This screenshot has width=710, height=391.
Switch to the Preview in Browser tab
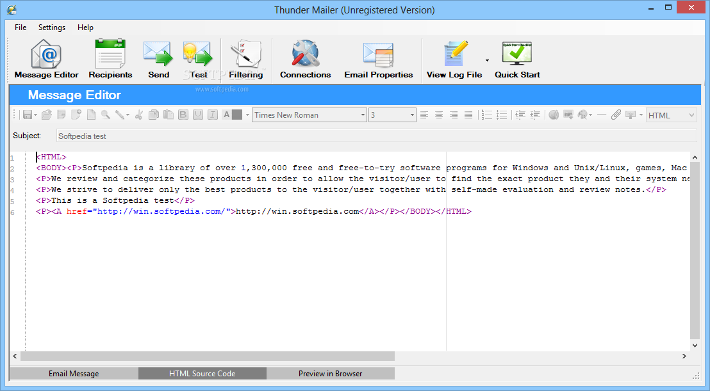[330, 373]
